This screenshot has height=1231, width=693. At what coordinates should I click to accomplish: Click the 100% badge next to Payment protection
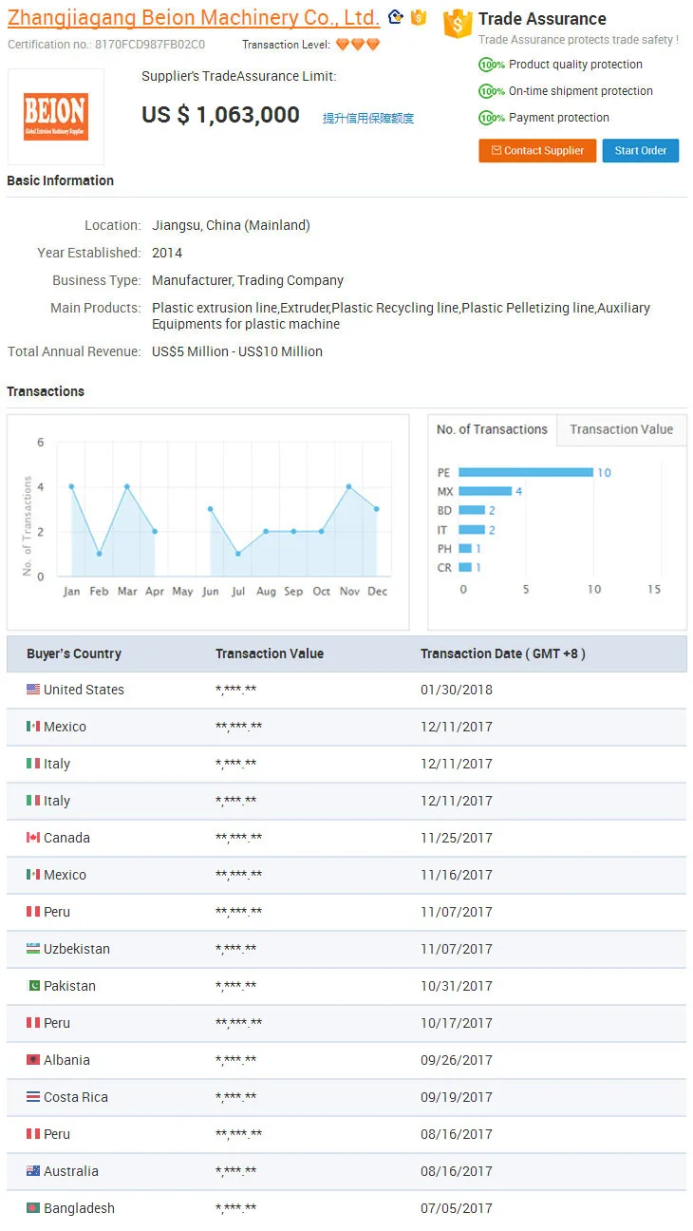(492, 119)
